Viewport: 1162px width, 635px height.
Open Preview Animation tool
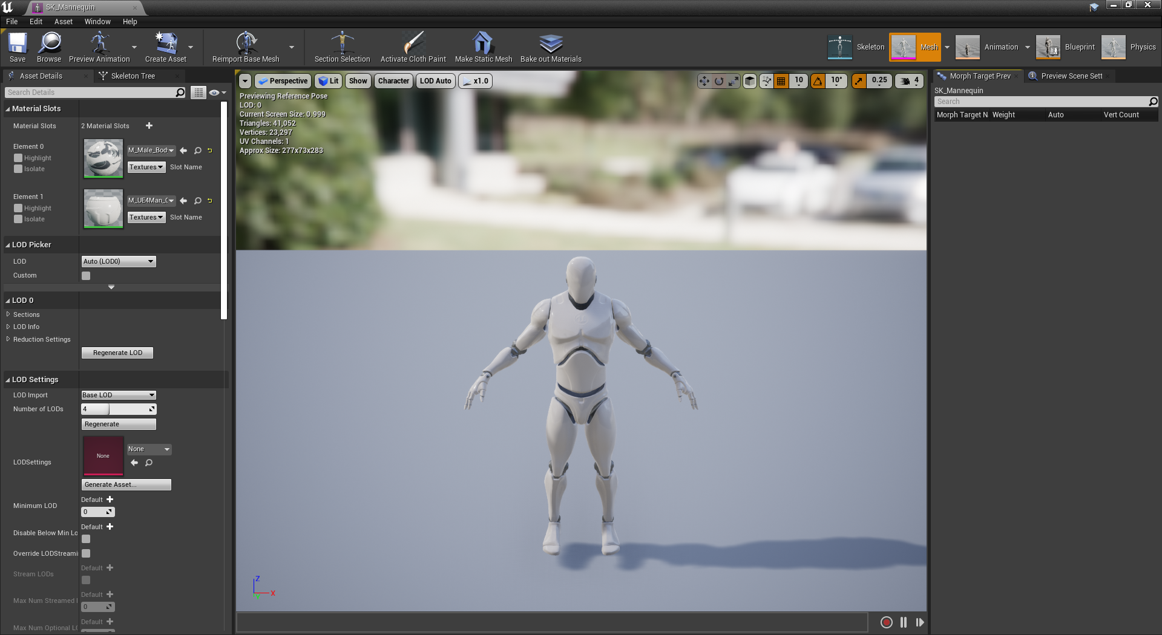pyautogui.click(x=99, y=47)
